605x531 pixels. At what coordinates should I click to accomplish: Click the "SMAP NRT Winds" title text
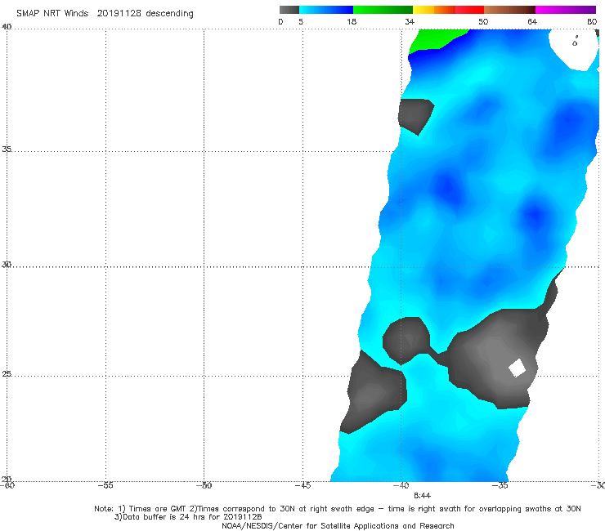click(52, 13)
